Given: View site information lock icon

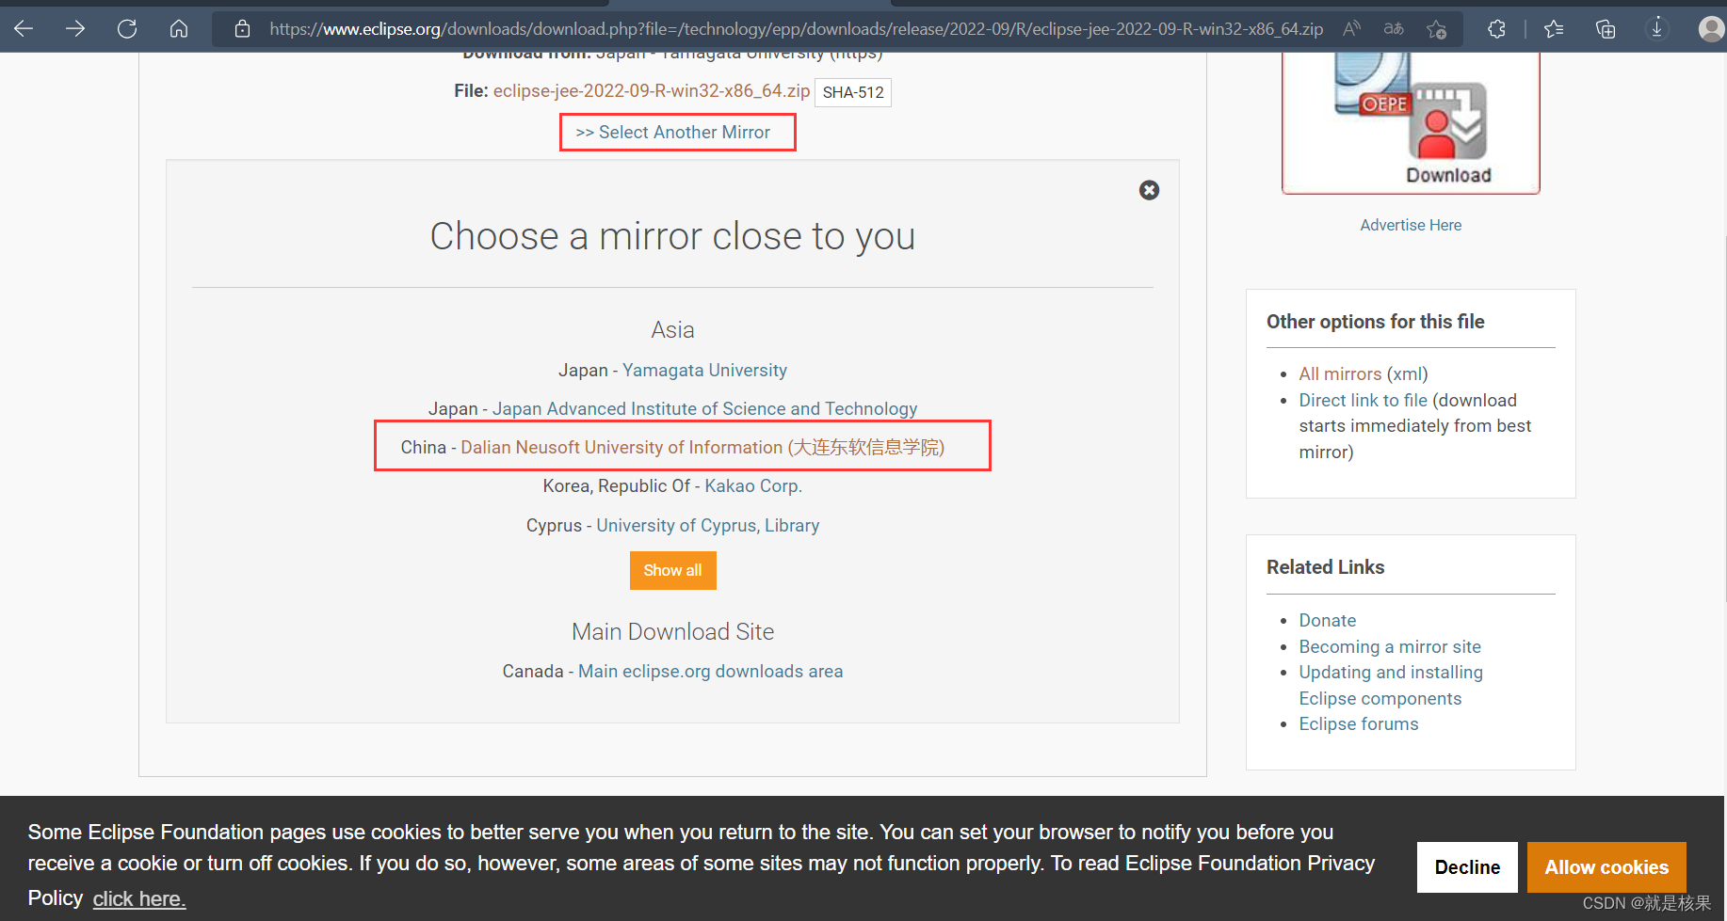Looking at the screenshot, I should pyautogui.click(x=242, y=29).
